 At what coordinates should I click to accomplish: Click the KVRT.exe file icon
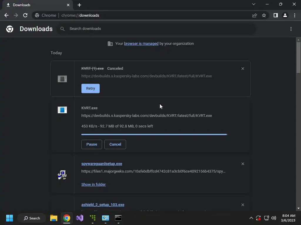click(62, 110)
